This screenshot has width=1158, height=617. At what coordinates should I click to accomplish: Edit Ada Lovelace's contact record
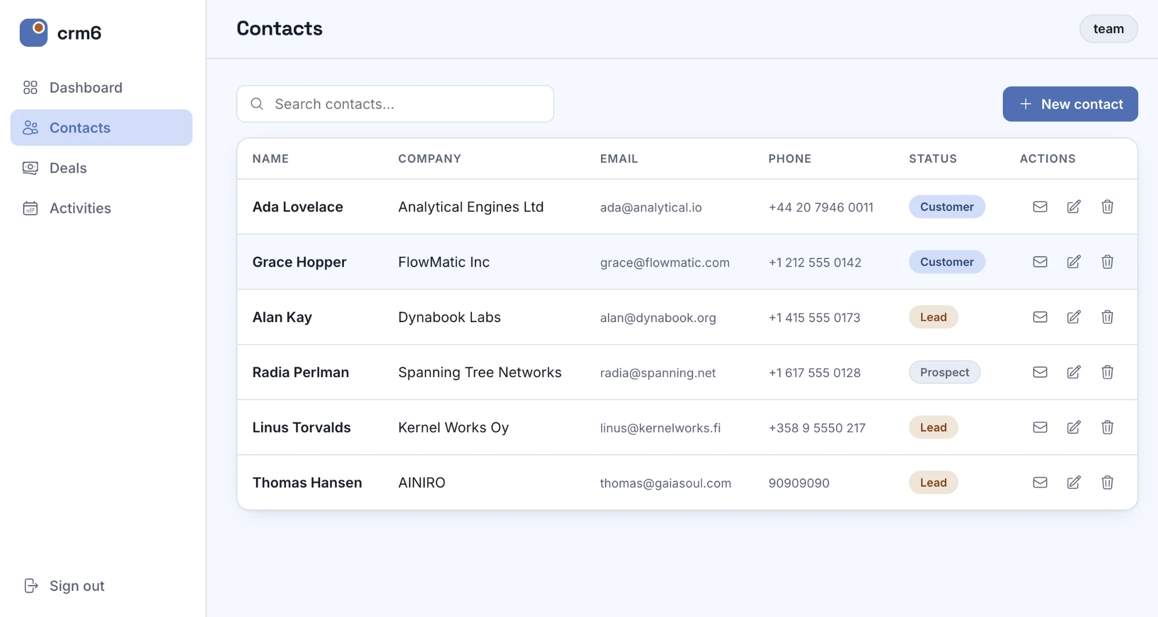pyautogui.click(x=1073, y=207)
